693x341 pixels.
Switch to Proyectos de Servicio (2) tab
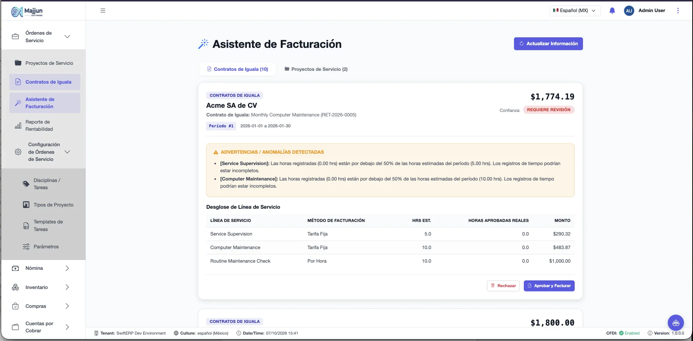click(x=316, y=69)
